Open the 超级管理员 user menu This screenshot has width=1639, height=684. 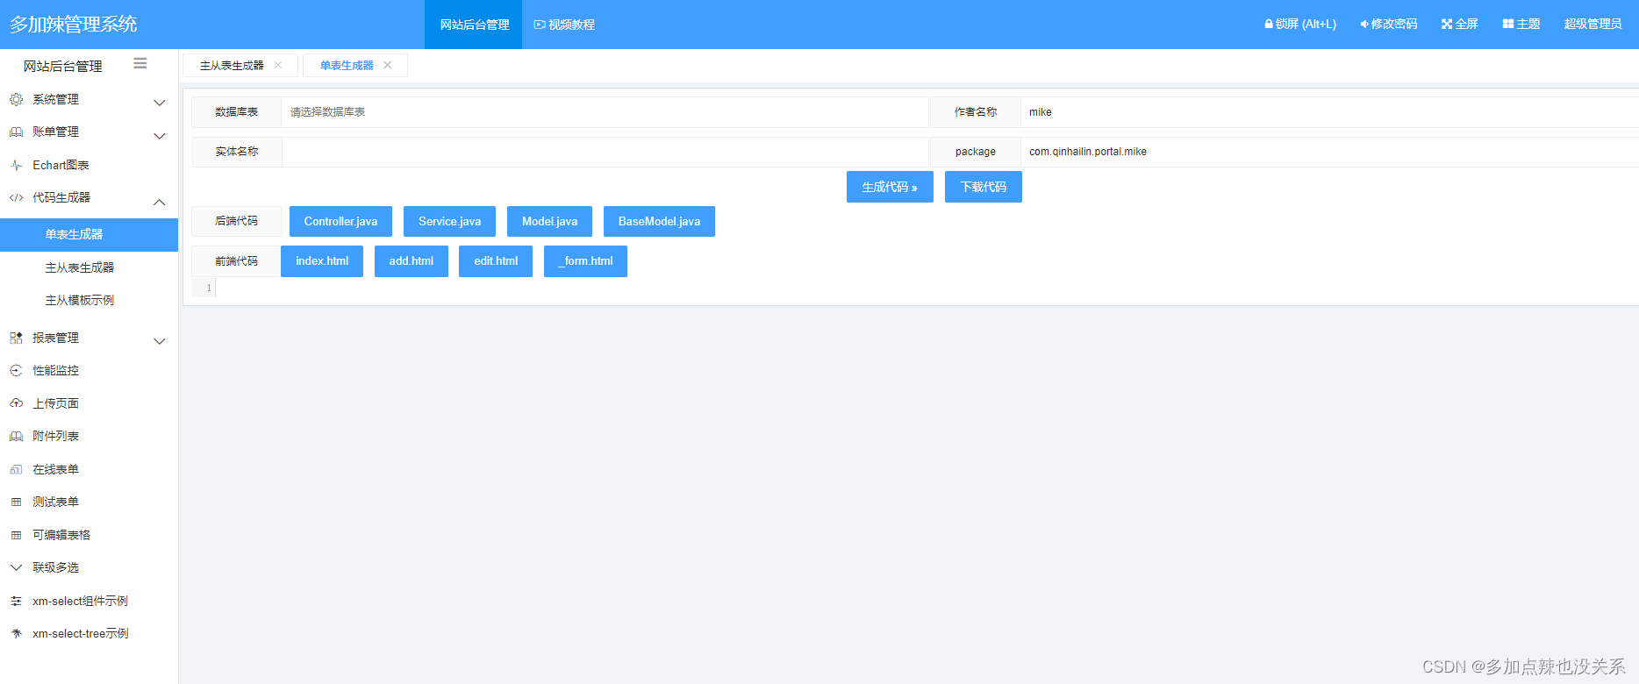point(1592,24)
